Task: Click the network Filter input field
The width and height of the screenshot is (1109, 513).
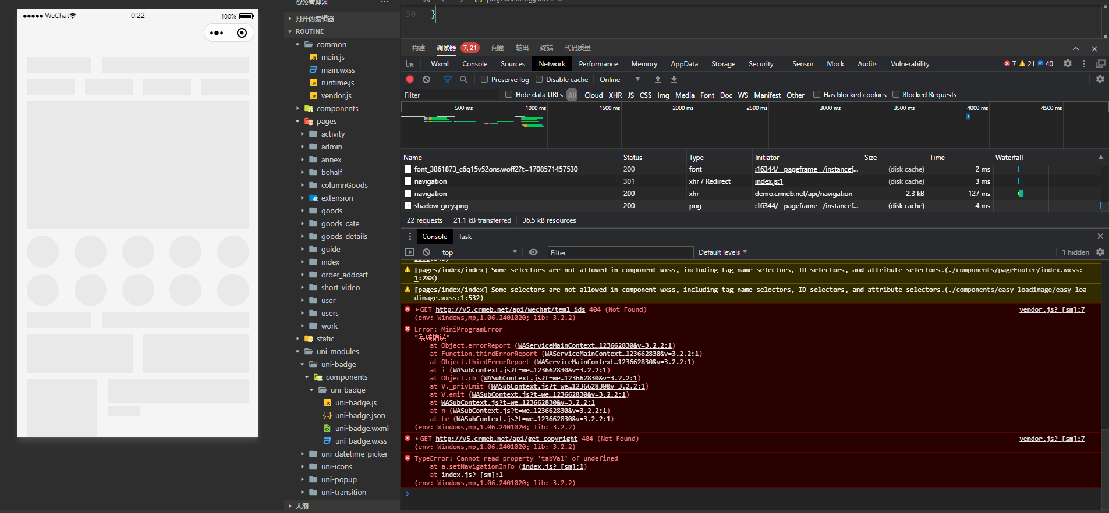Action: click(449, 95)
